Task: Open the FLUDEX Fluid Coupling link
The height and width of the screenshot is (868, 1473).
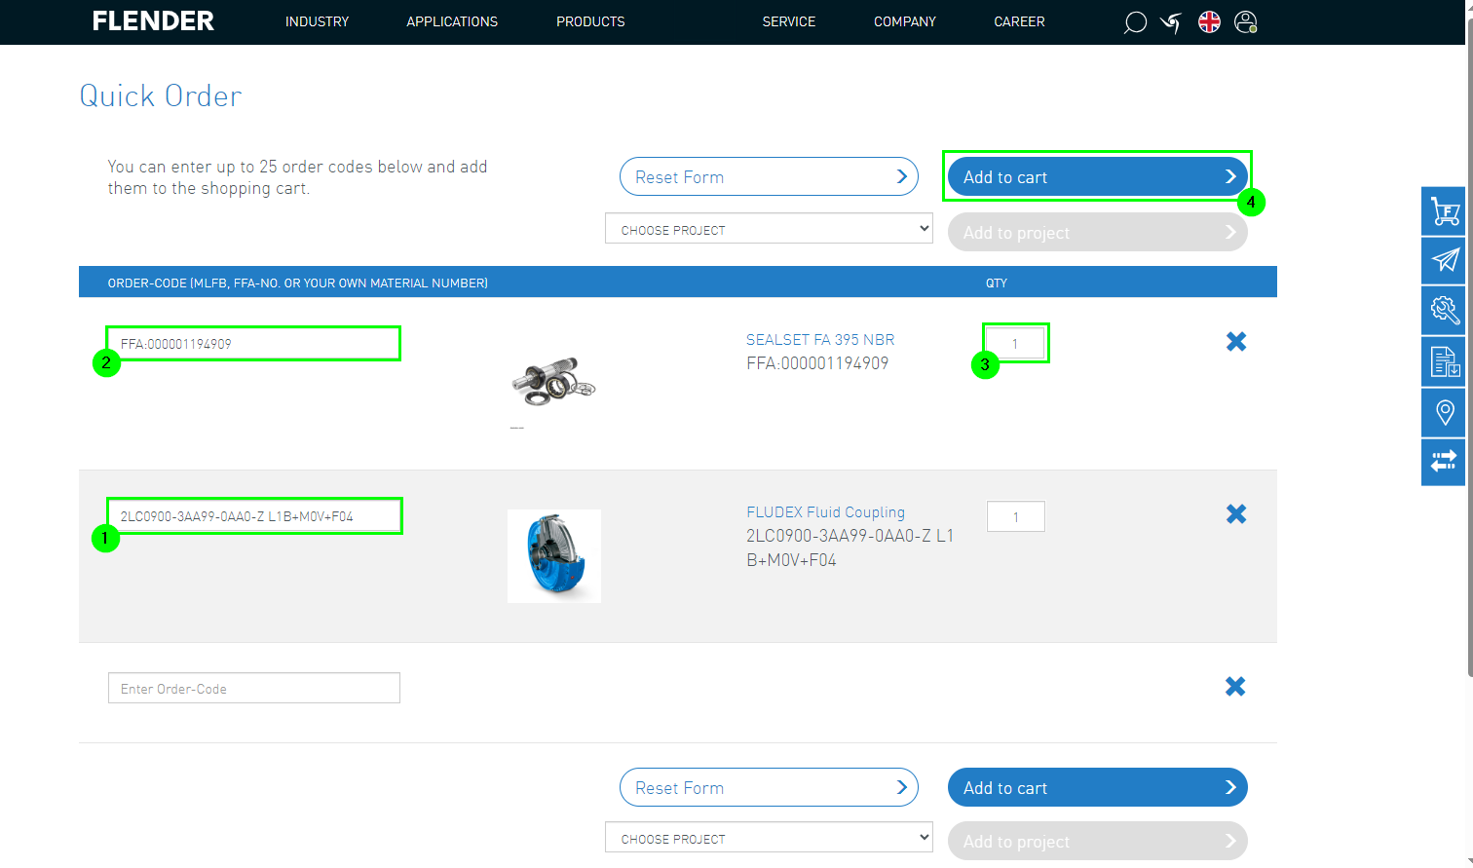Action: [x=825, y=511]
